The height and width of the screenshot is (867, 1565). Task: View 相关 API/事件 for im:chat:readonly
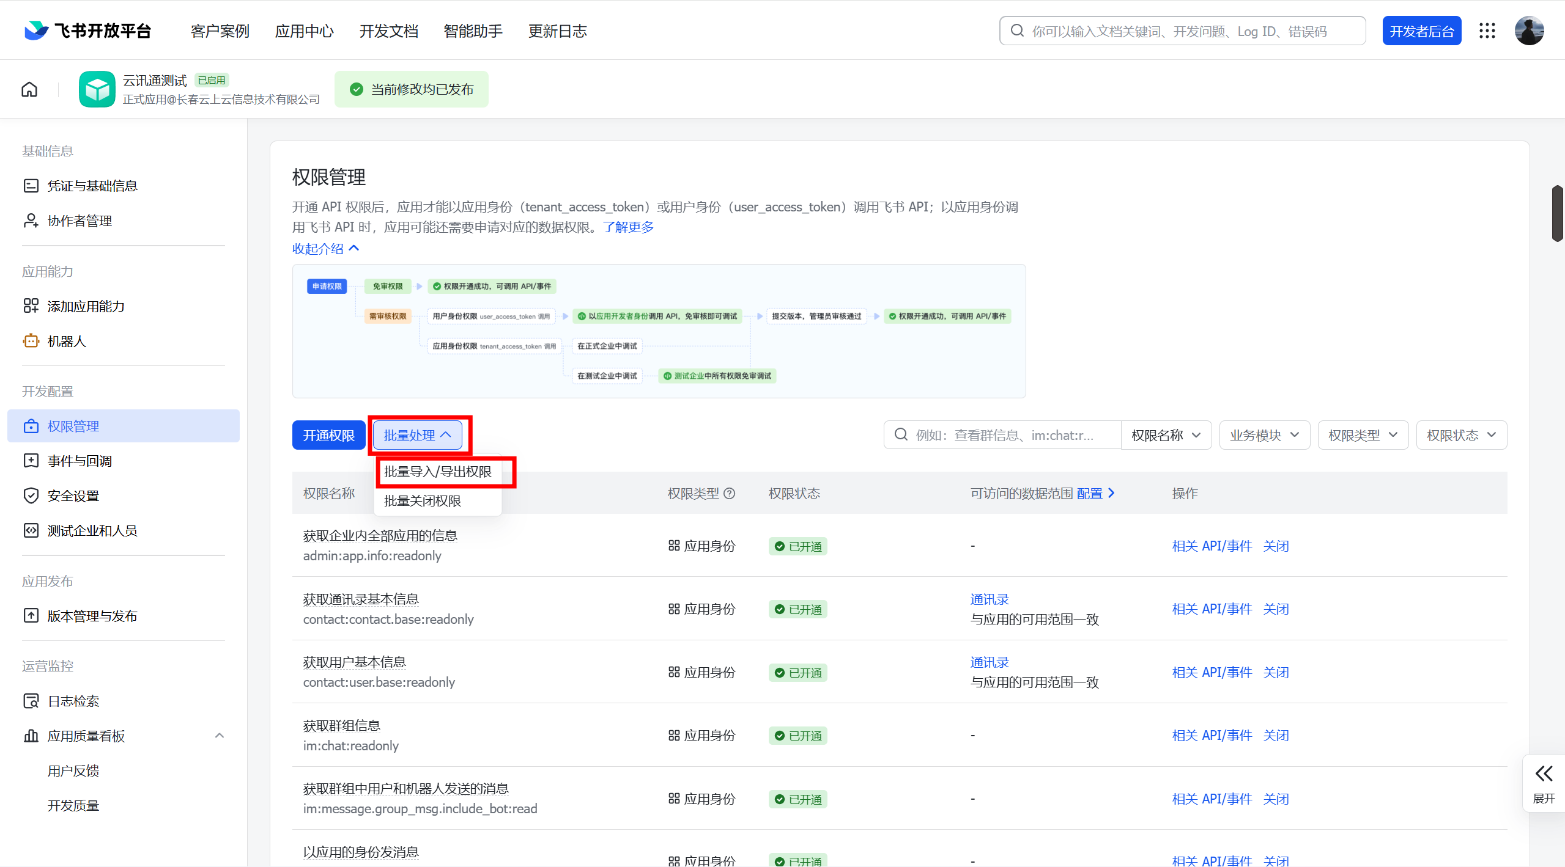pos(1212,735)
